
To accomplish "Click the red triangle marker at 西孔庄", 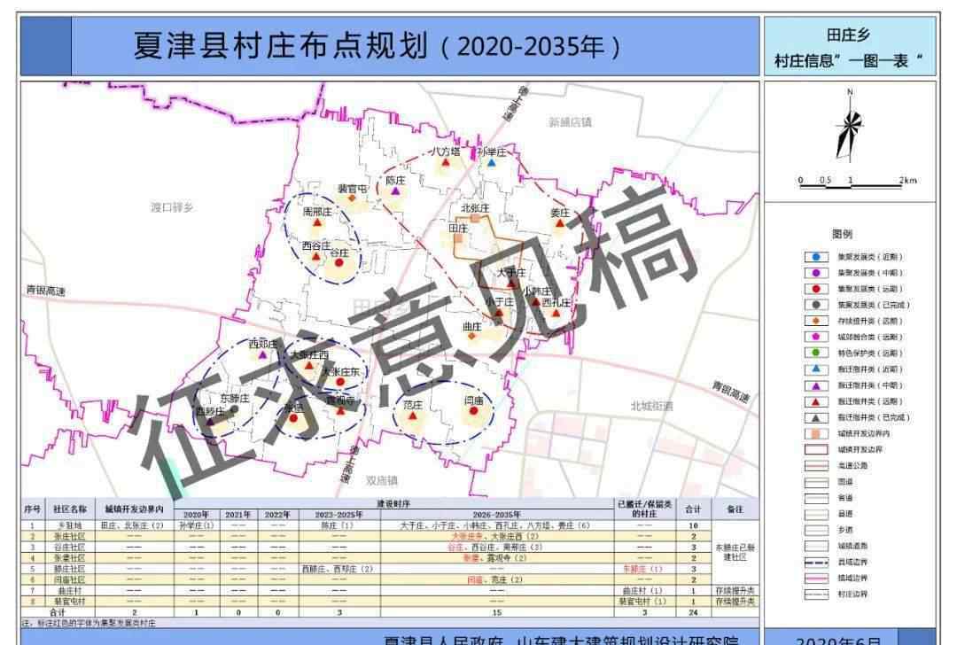I will [x=556, y=313].
